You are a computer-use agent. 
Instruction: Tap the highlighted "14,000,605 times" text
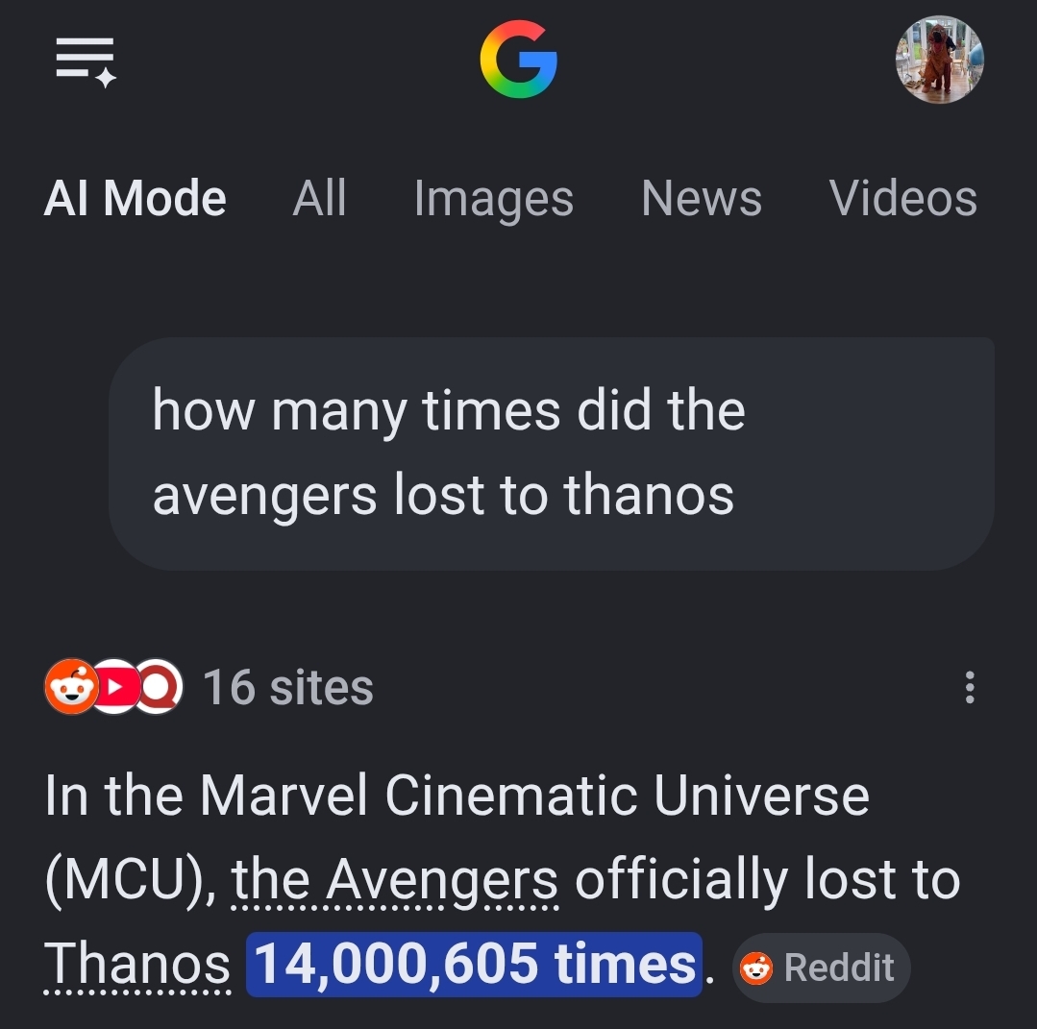[x=474, y=965]
